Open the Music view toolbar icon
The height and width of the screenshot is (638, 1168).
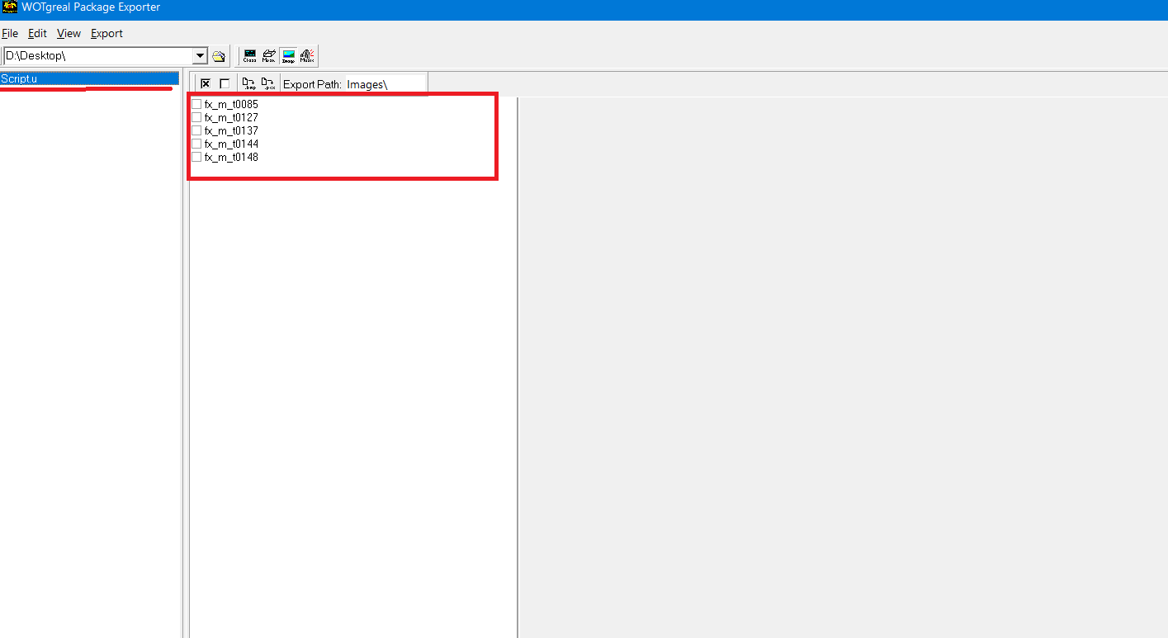click(x=307, y=56)
